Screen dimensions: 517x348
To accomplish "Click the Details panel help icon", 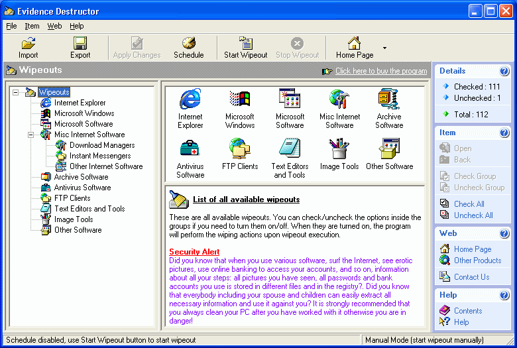I will pyautogui.click(x=504, y=71).
